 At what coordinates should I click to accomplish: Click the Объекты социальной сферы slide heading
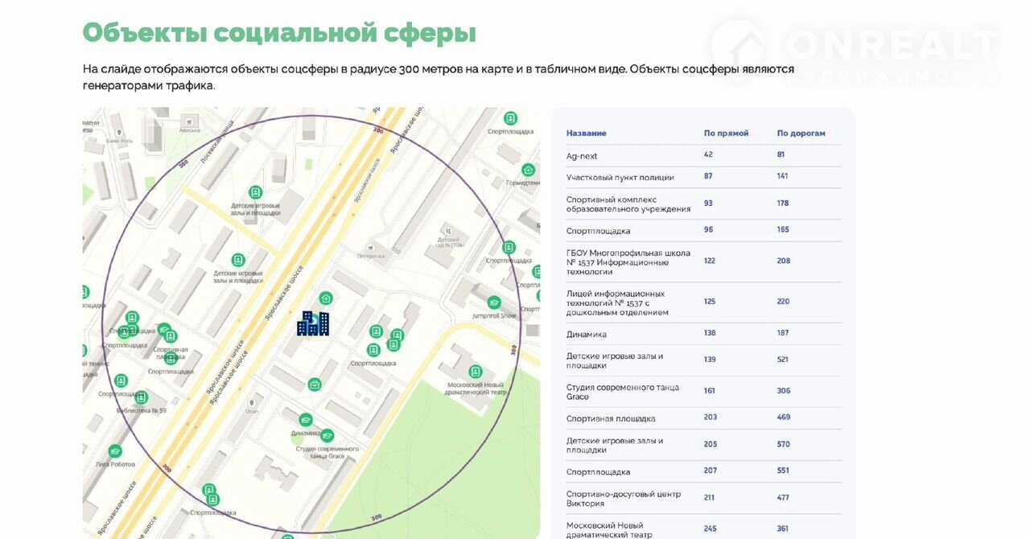pos(279,33)
